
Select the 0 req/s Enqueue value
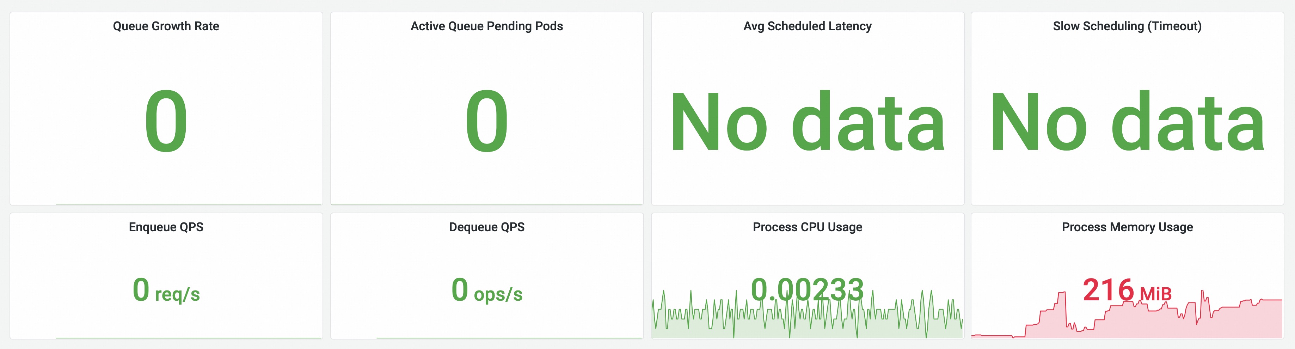pos(166,291)
